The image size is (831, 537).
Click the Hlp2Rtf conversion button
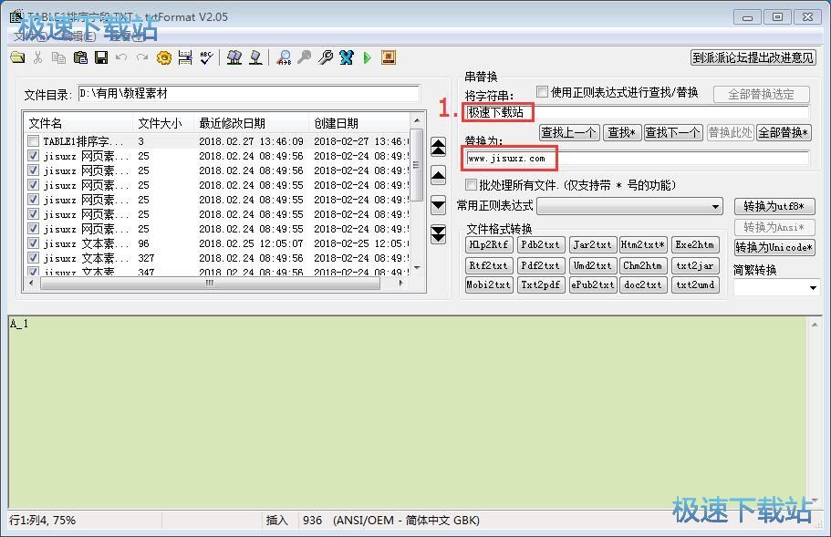tap(489, 244)
